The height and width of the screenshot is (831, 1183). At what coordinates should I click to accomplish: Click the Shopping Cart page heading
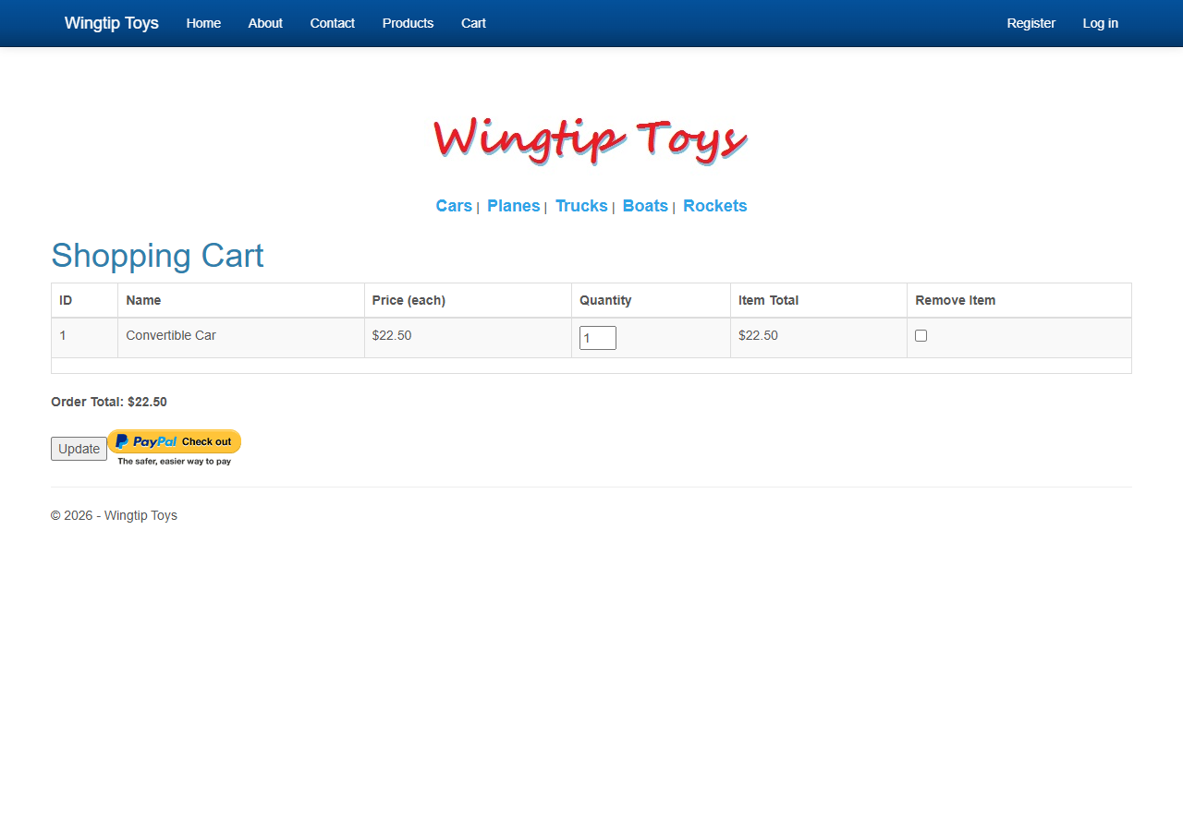point(157,256)
